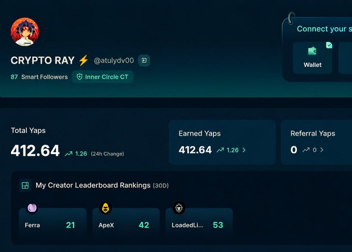Click the Earned Yaps value 412.64
This screenshot has width=352, height=252.
(x=195, y=150)
